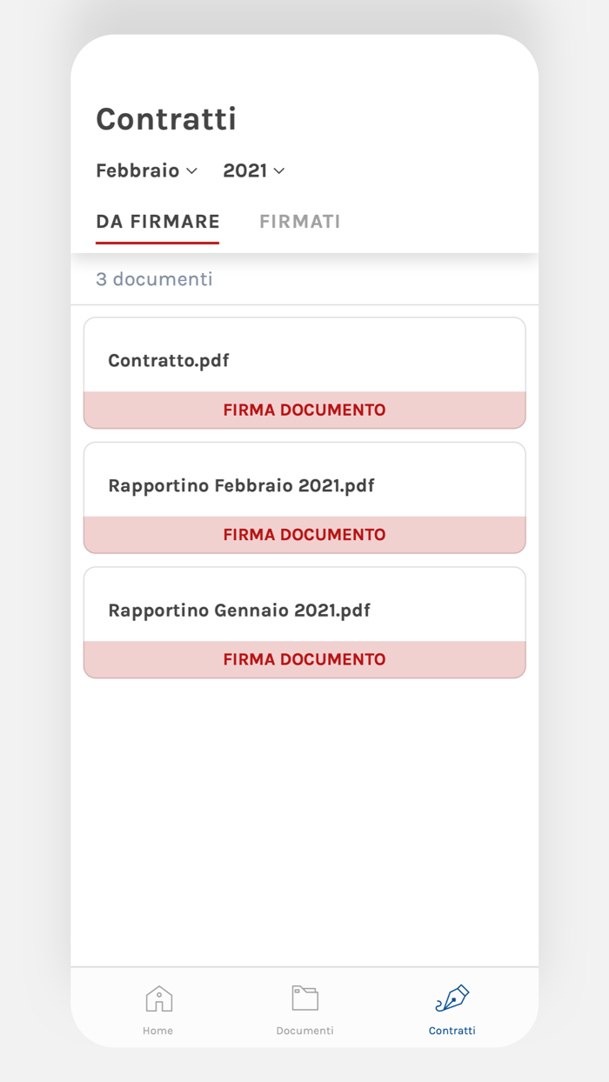This screenshot has width=609, height=1082.
Task: Tap the documents folder icon in the navbar
Action: [304, 999]
